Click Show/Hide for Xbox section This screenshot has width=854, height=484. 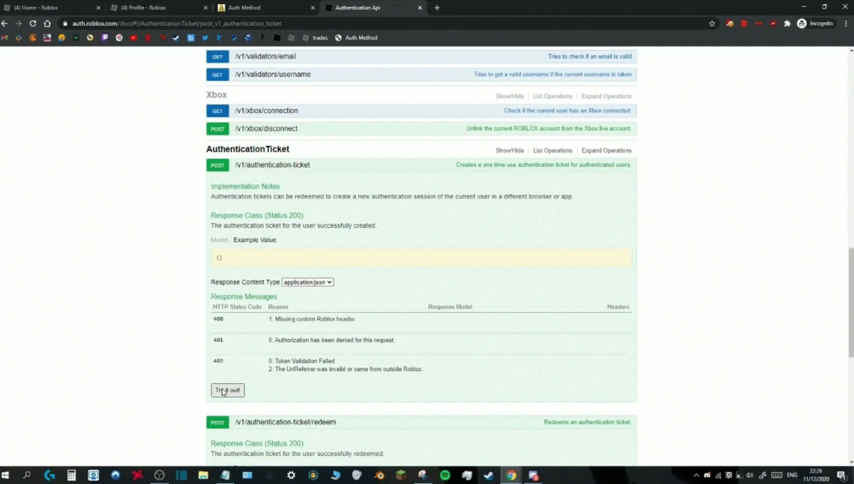point(510,96)
